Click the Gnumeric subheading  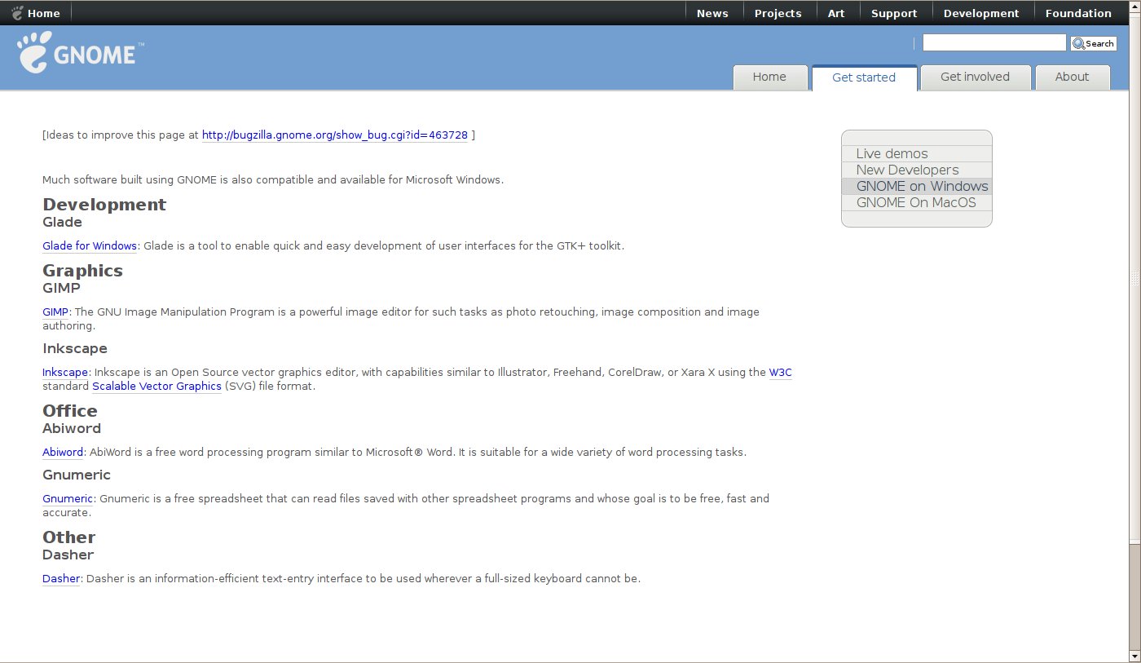[x=77, y=475]
